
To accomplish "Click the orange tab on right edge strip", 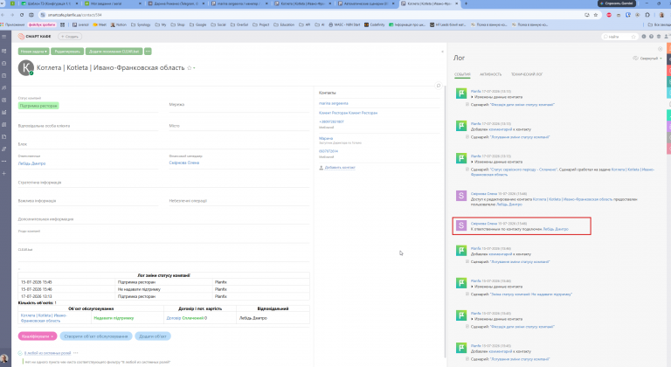I will pos(669,48).
